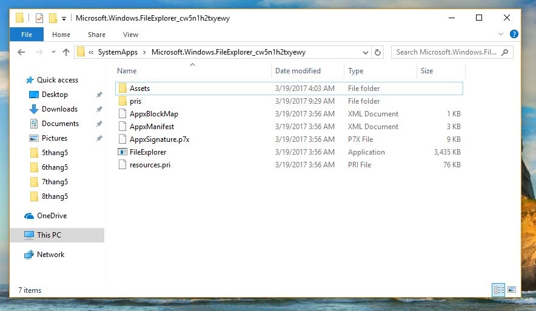Click the search magnifier icon

[505, 52]
